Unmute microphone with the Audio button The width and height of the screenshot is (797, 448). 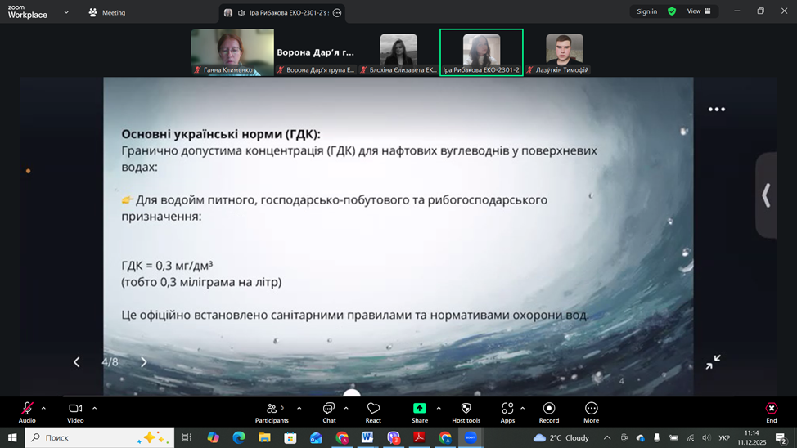pyautogui.click(x=27, y=411)
